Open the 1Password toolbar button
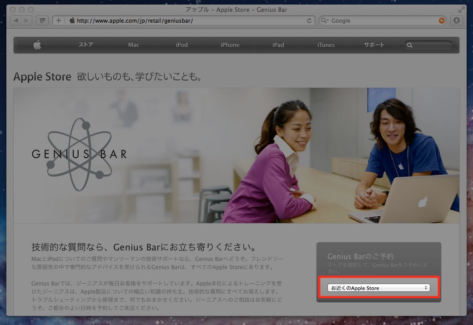Screen dimensions: 473x325 (42, 20)
